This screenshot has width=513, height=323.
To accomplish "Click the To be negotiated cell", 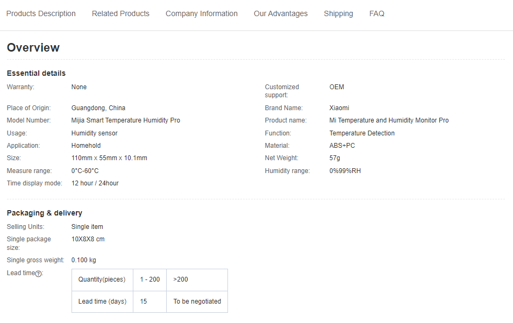I will pos(197,302).
